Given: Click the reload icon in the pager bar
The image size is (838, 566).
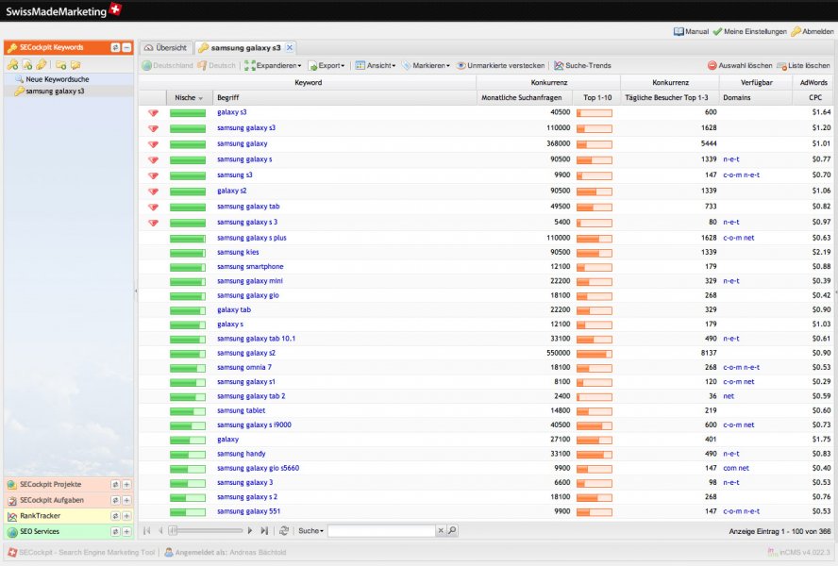Looking at the screenshot, I should click(284, 531).
